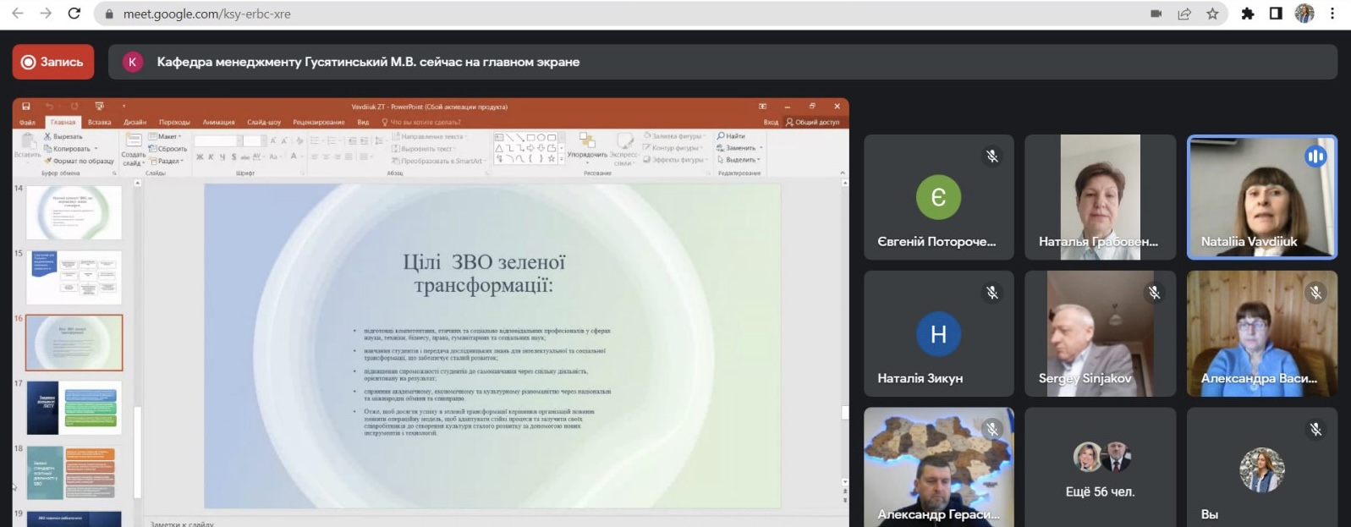This screenshot has height=527, width=1351.
Task: Reload the Google Meet page
Action: pyautogui.click(x=74, y=14)
